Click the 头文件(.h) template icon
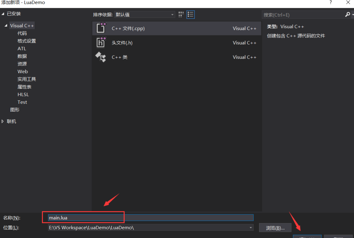 click(x=100, y=42)
